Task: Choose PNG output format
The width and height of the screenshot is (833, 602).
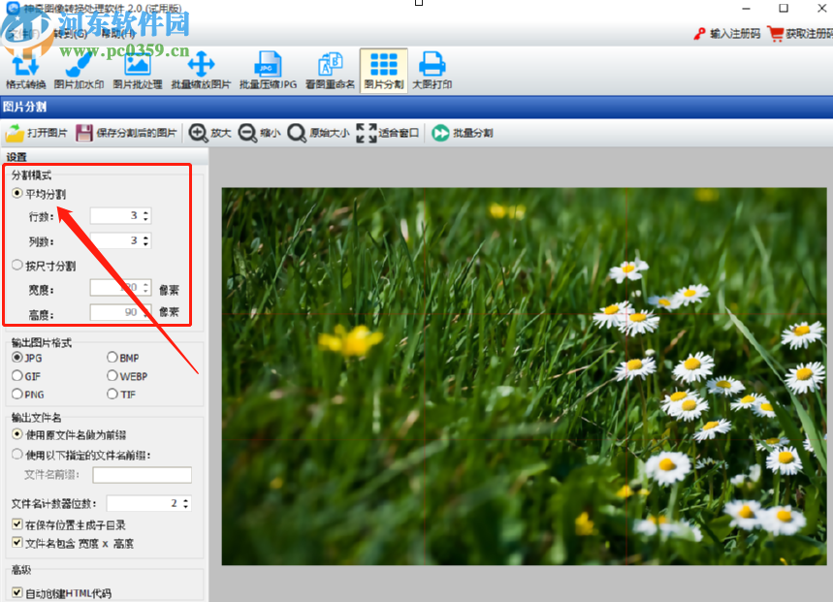Action: [17, 394]
